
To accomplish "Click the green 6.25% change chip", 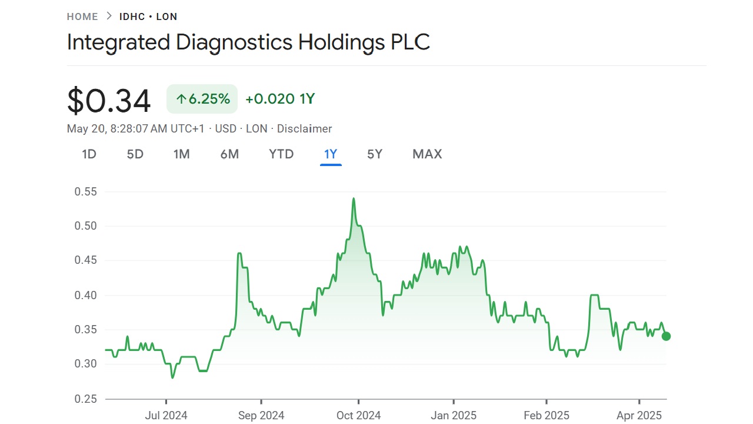I will (202, 98).
